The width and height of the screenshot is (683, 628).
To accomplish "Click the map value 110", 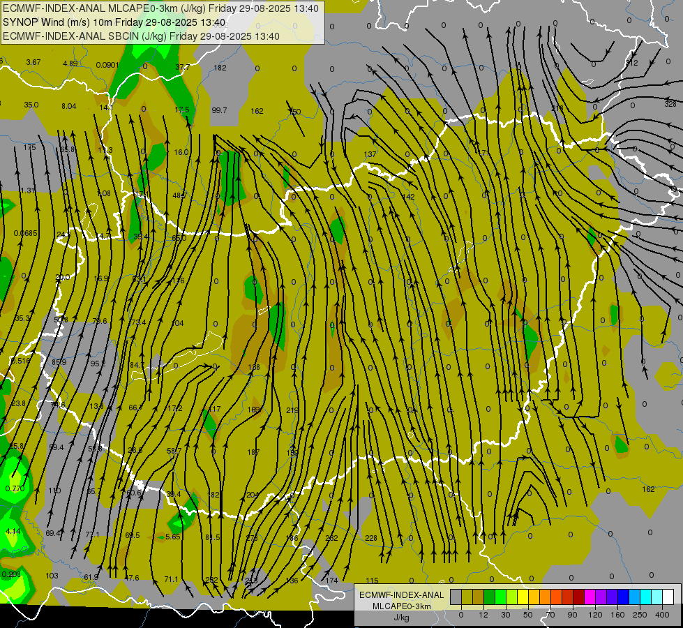I will (x=54, y=491).
